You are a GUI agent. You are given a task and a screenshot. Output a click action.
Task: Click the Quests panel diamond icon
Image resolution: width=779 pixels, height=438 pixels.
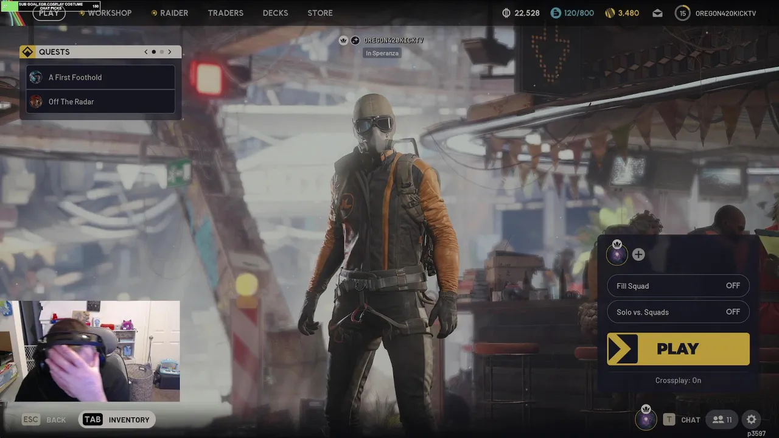pyautogui.click(x=27, y=52)
